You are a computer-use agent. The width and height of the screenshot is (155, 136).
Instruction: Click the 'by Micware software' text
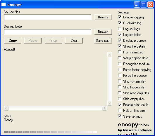click(135, 130)
